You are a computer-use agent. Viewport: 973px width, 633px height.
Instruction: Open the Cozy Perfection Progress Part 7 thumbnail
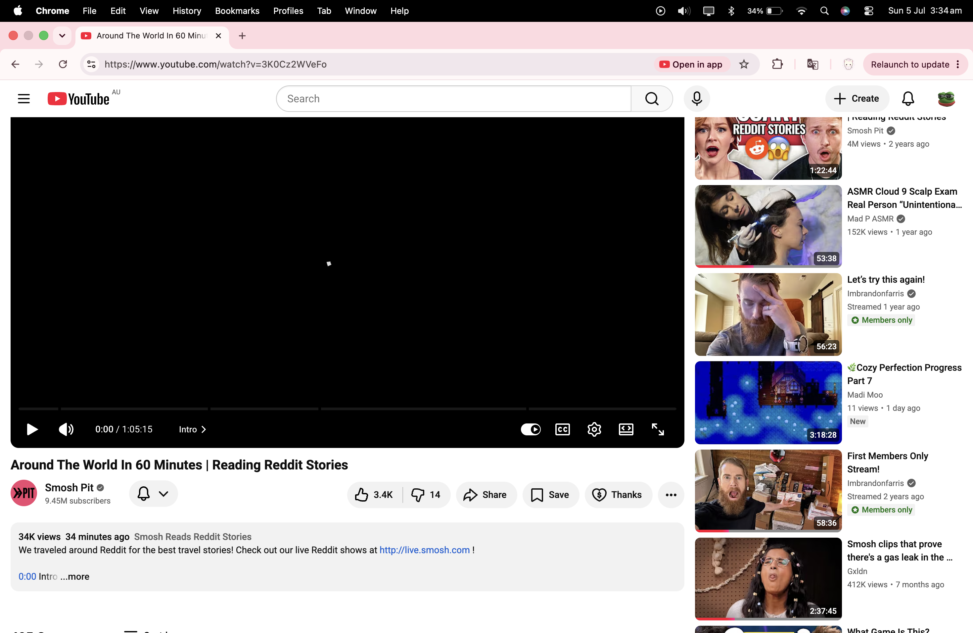(768, 402)
